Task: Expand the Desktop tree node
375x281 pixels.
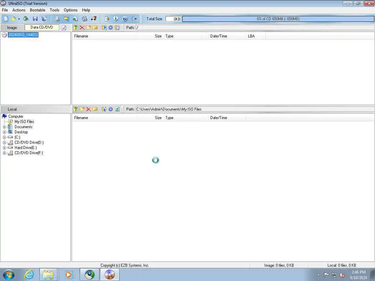Action: coord(4,132)
